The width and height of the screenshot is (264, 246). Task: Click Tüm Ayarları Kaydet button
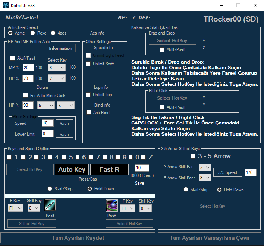pyautogui.click(x=78, y=238)
